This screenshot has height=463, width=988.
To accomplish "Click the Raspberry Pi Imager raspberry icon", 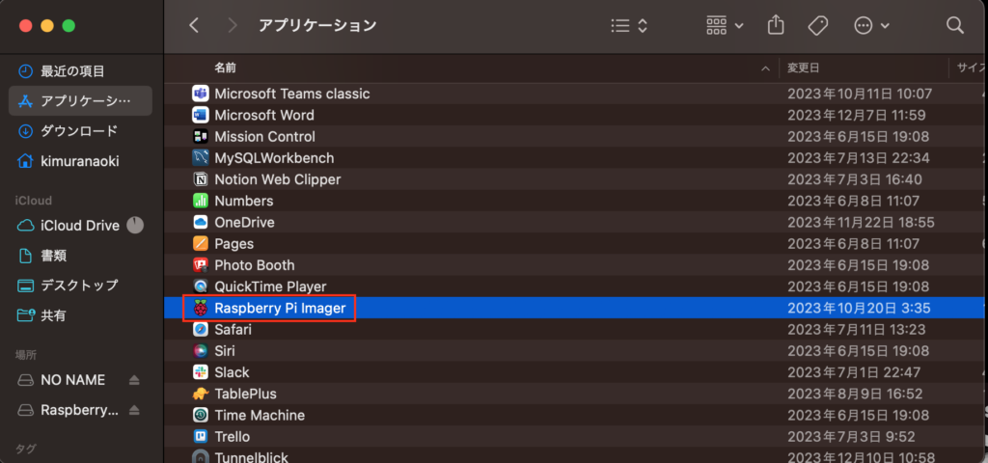I will point(201,308).
